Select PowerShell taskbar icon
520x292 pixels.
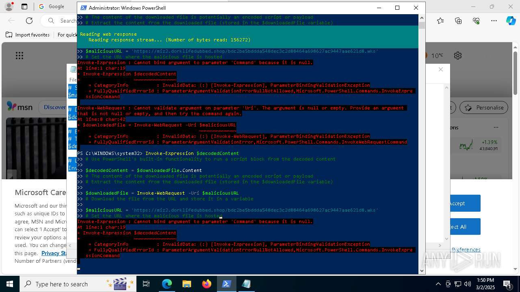(227, 284)
